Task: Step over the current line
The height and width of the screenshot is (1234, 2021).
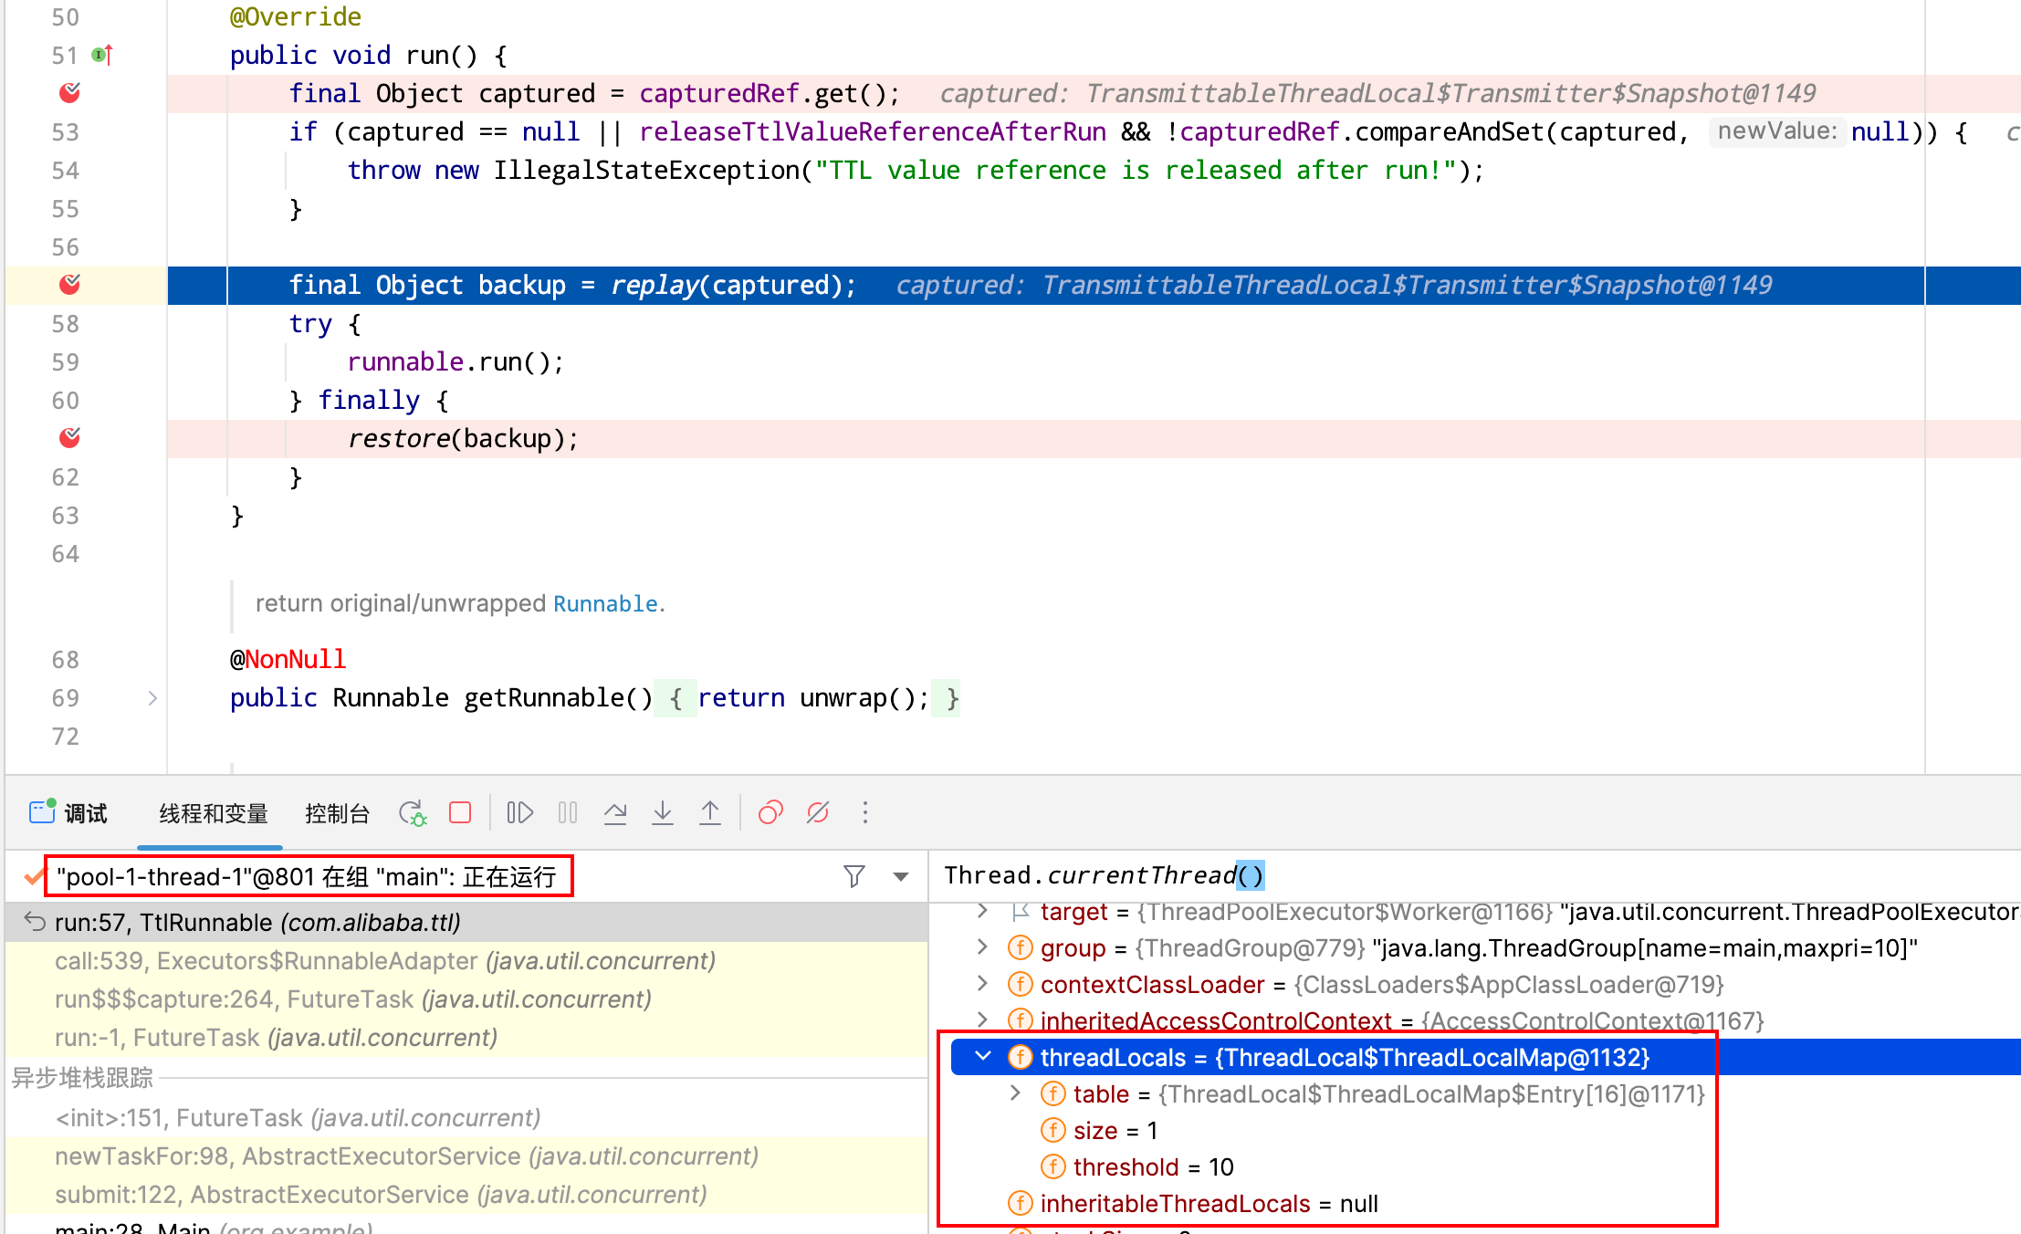Action: point(615,812)
